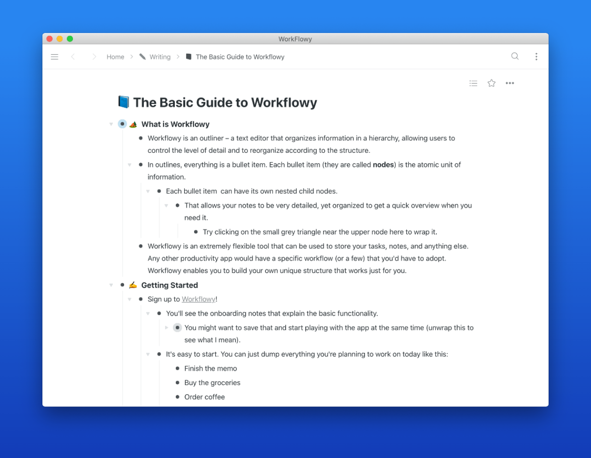
Task: Click the pencil icon beside Writing breadcrumb
Action: coord(142,57)
